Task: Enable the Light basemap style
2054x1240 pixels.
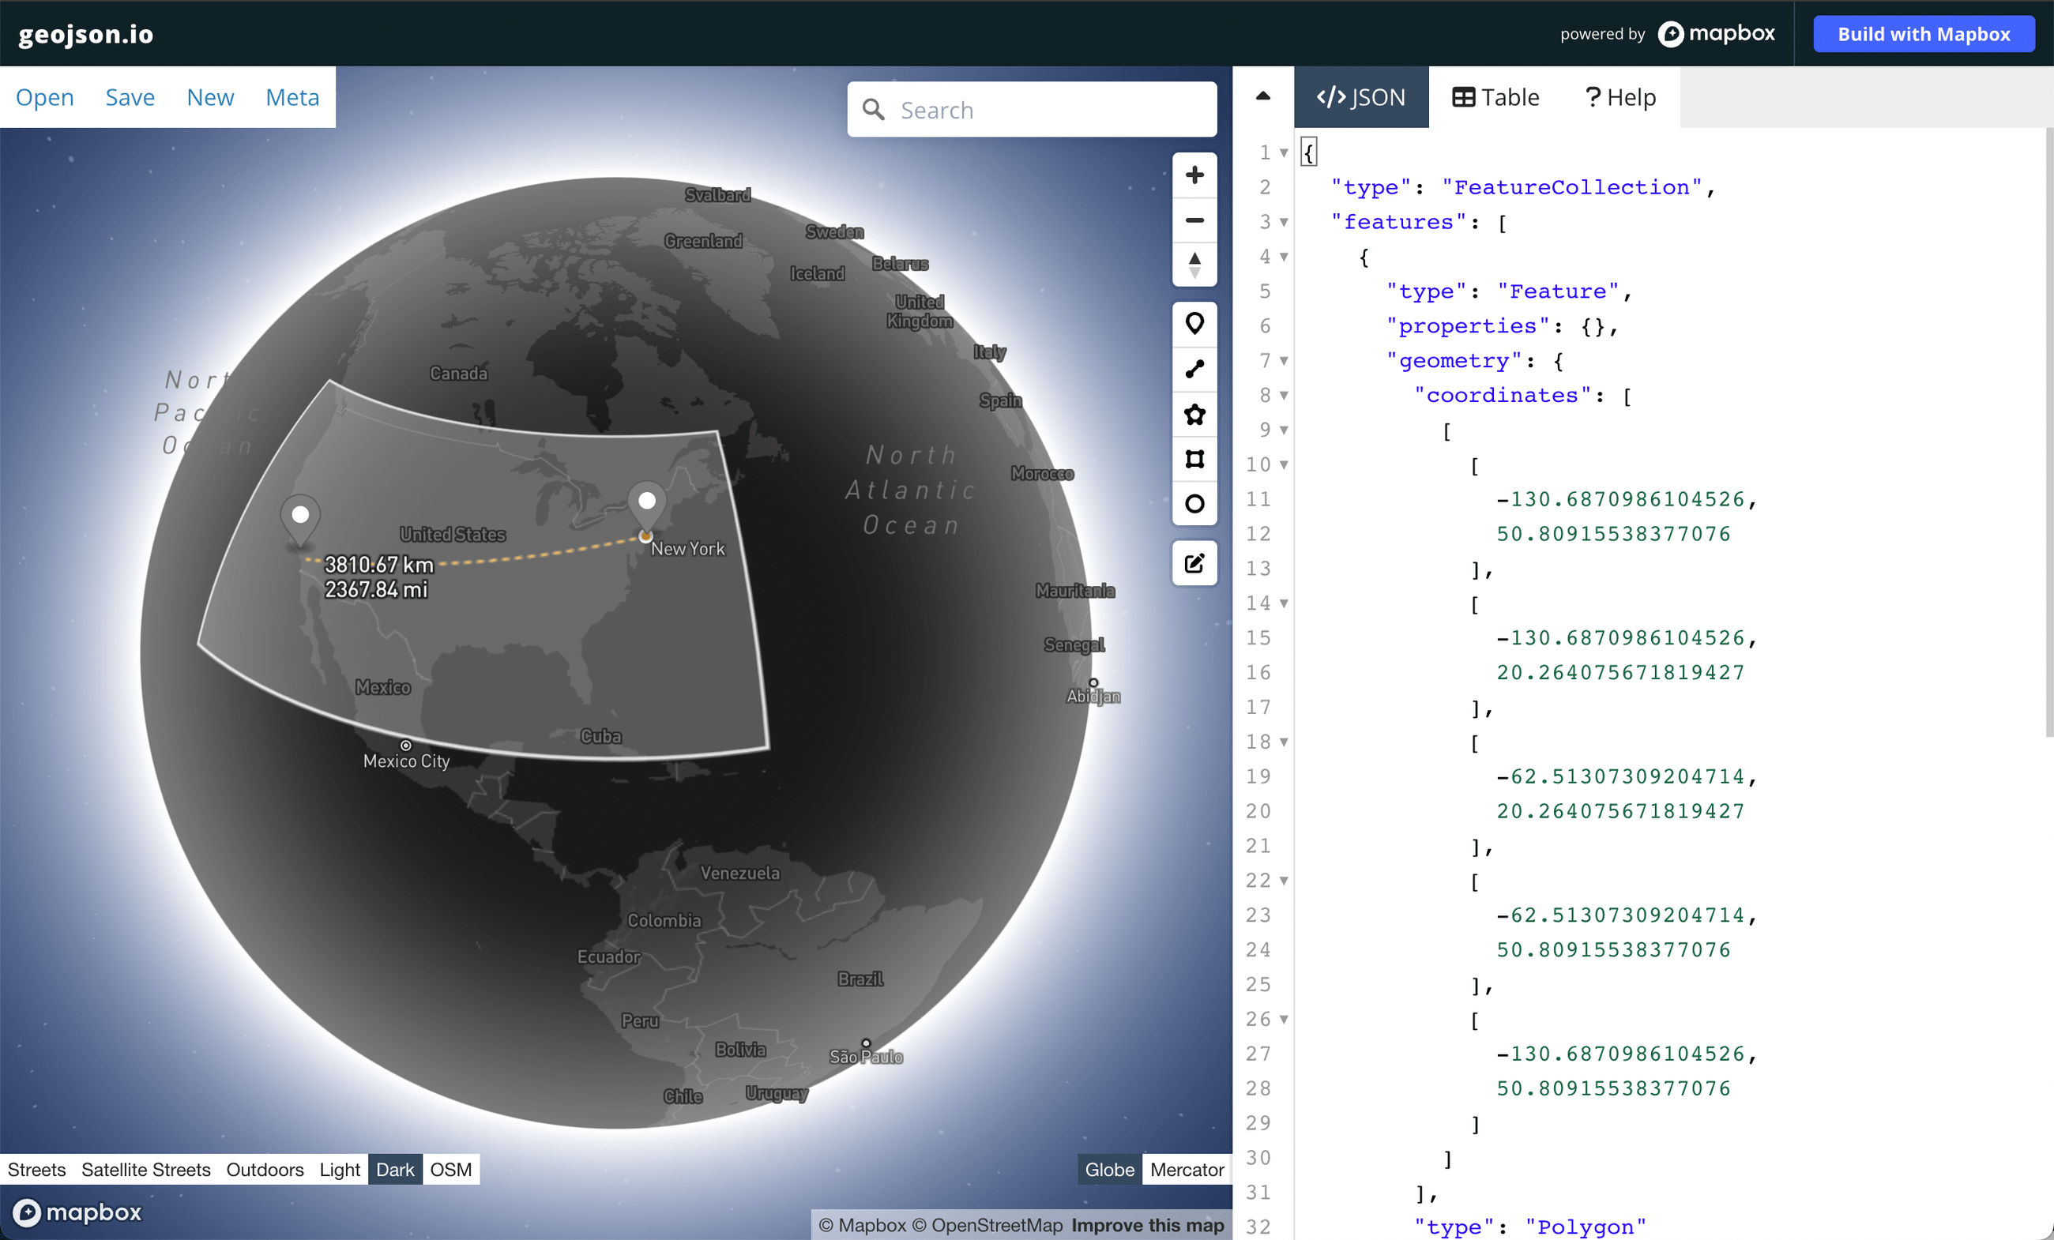Action: point(339,1169)
